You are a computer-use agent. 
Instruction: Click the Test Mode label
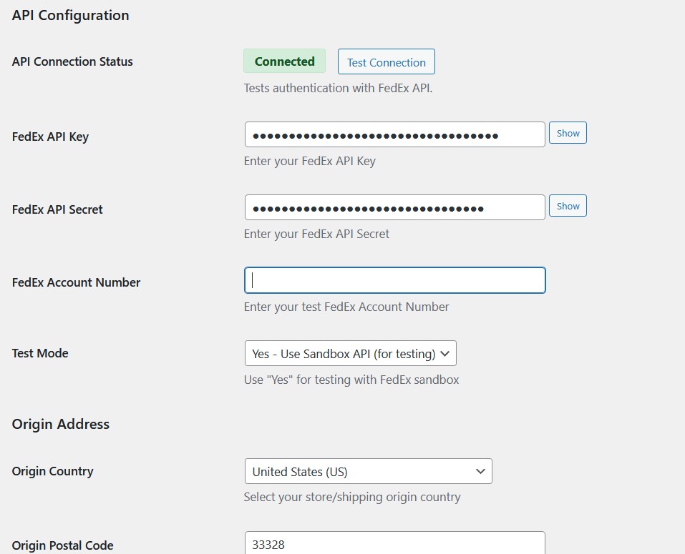point(39,352)
